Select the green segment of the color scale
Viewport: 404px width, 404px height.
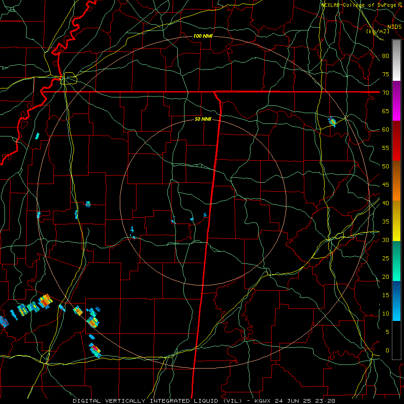(x=396, y=261)
